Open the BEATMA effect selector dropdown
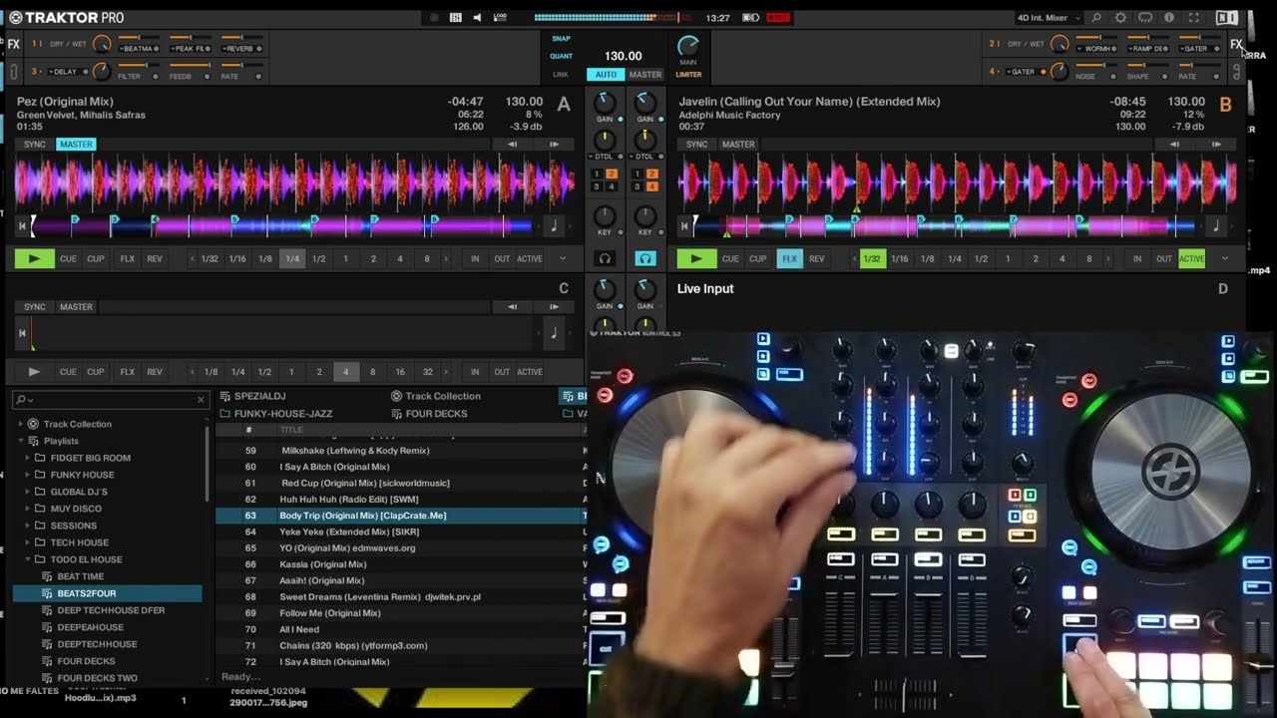Screen dimensions: 1277x718 139,48
